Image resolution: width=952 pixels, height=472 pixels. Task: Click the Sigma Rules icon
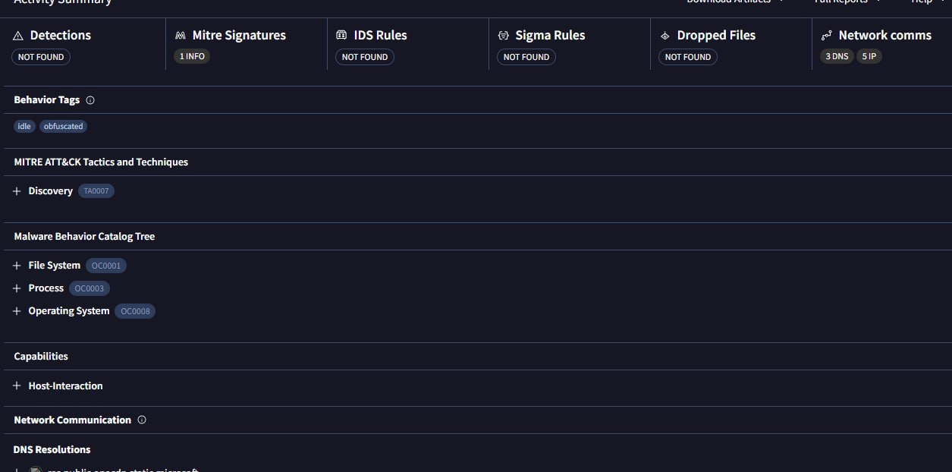pyautogui.click(x=503, y=36)
